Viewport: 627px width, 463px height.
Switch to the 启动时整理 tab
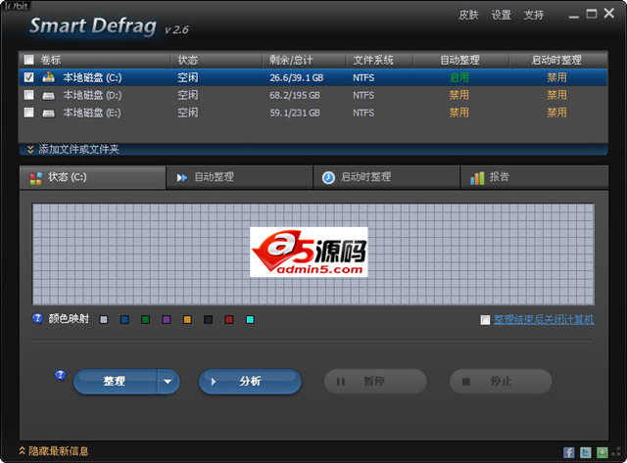point(387,177)
